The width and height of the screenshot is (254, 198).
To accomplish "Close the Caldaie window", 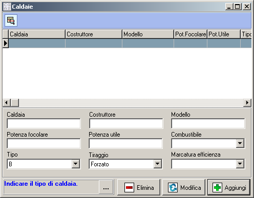I will tap(247, 7).
